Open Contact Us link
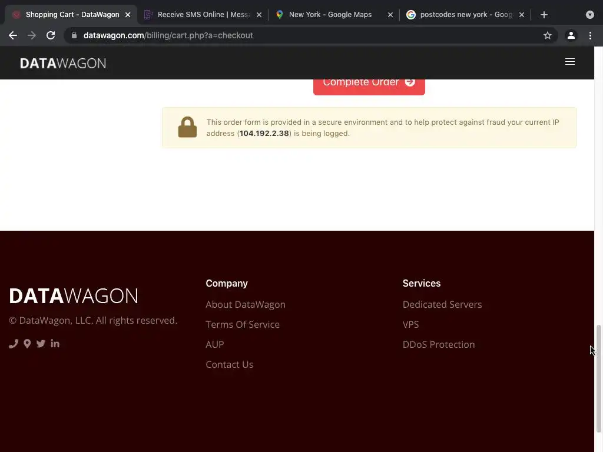This screenshot has height=452, width=603. click(x=230, y=364)
